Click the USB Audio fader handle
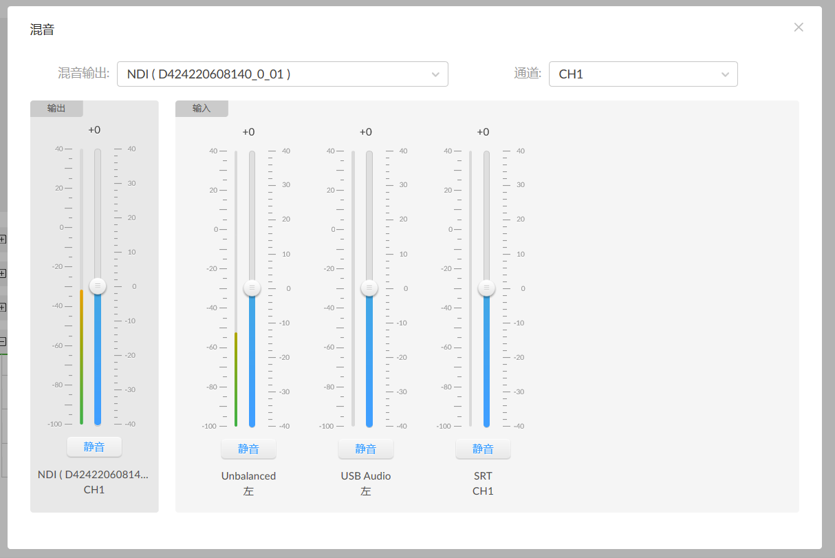This screenshot has height=558, width=835. pyautogui.click(x=369, y=288)
